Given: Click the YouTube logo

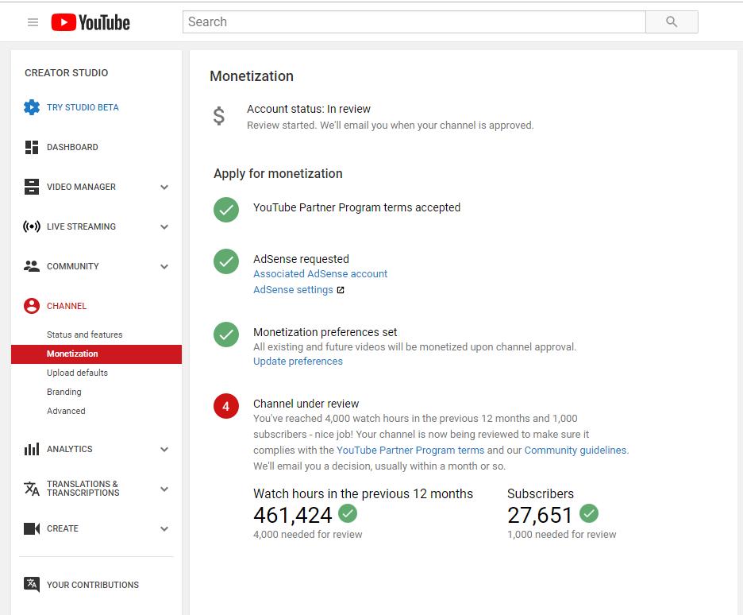Looking at the screenshot, I should coord(90,22).
